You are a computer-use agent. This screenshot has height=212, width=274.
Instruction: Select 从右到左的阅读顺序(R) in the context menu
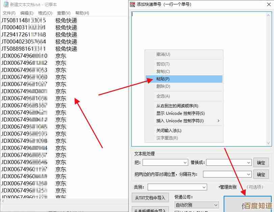click(177, 106)
